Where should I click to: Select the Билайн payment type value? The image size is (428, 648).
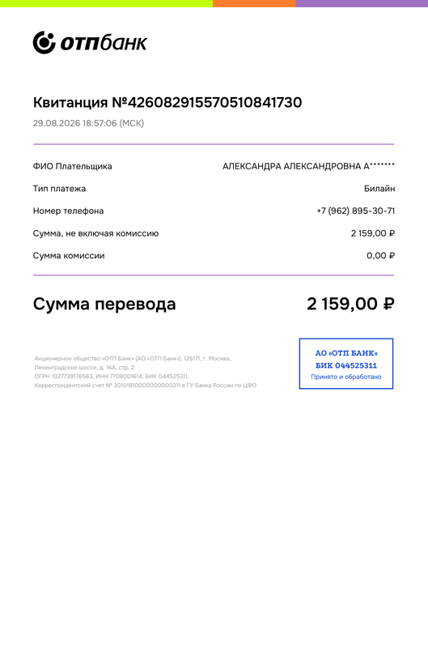379,189
